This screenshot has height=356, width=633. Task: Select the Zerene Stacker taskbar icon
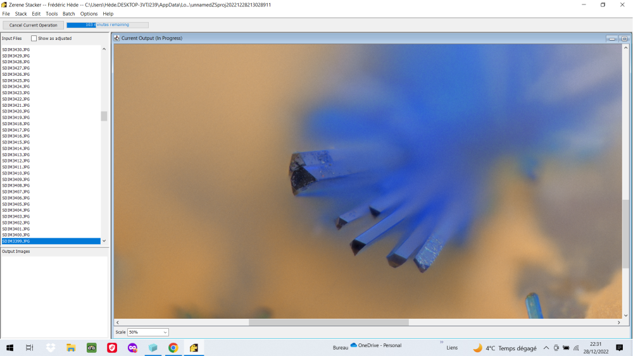(x=194, y=348)
